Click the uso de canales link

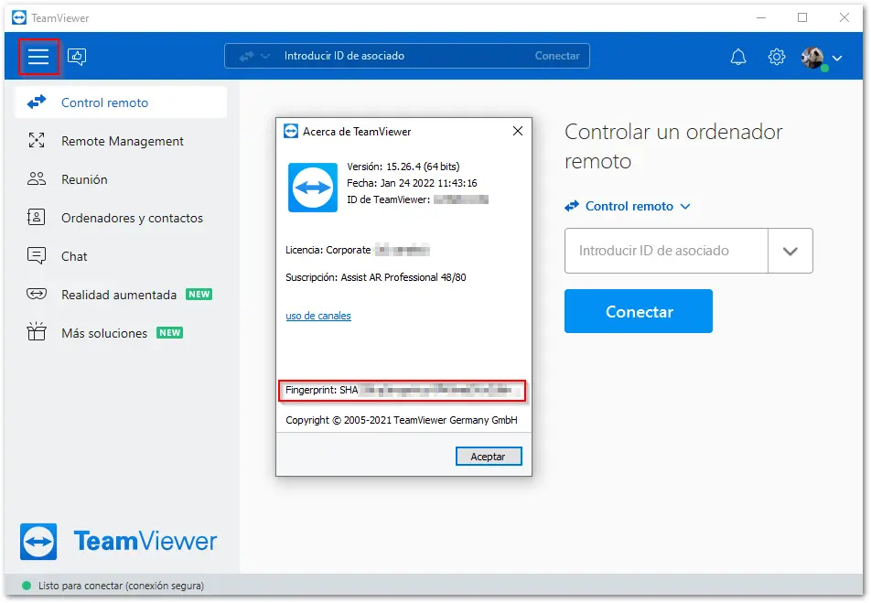[x=318, y=316]
